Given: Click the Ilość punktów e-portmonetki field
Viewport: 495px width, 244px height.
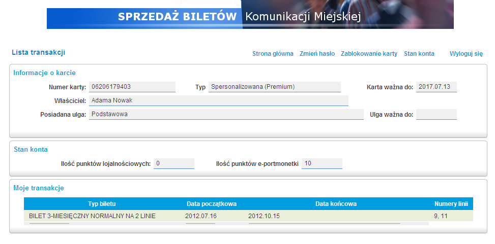Looking at the screenshot, I should tap(322, 163).
